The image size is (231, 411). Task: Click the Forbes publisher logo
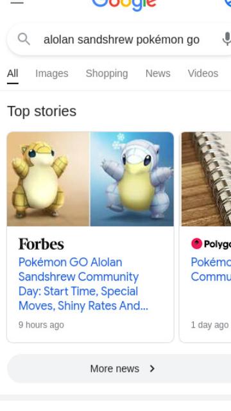coord(41,244)
